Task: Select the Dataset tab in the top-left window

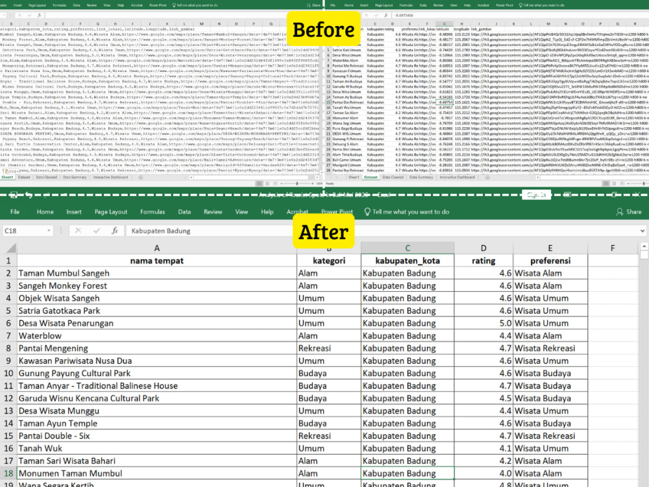Action: click(x=24, y=177)
